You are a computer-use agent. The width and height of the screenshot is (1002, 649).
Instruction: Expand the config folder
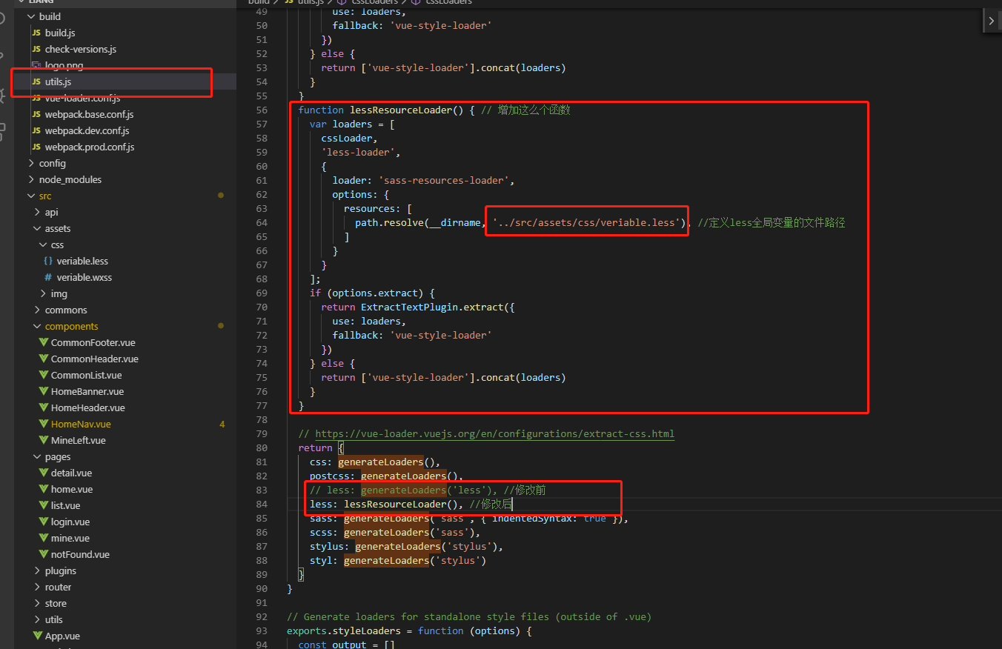(31, 163)
